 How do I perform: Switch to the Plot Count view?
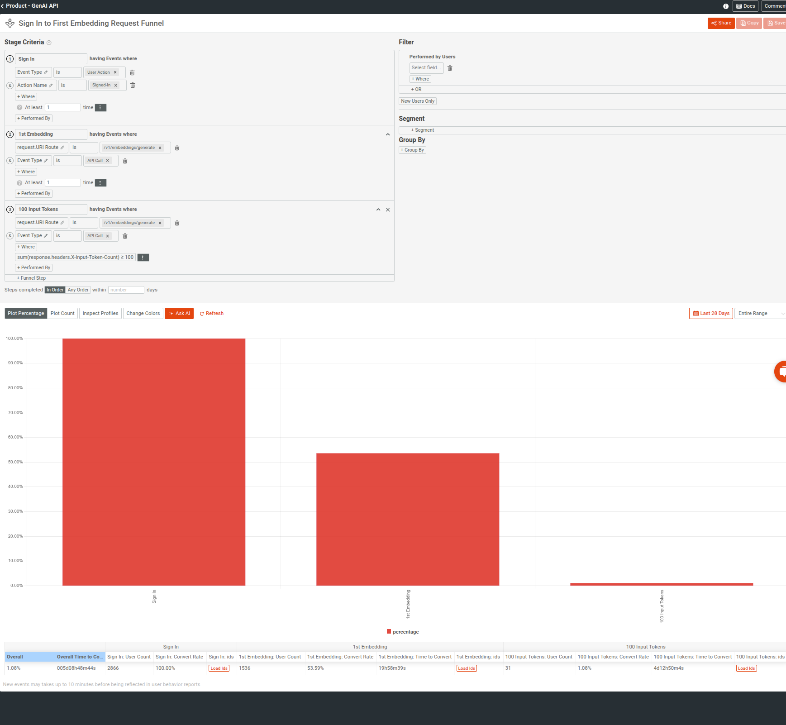62,313
